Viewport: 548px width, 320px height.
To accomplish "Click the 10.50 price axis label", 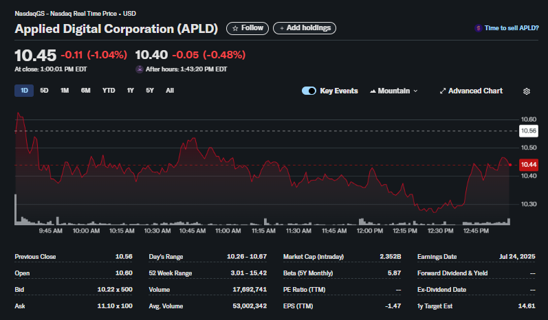I will [529, 148].
